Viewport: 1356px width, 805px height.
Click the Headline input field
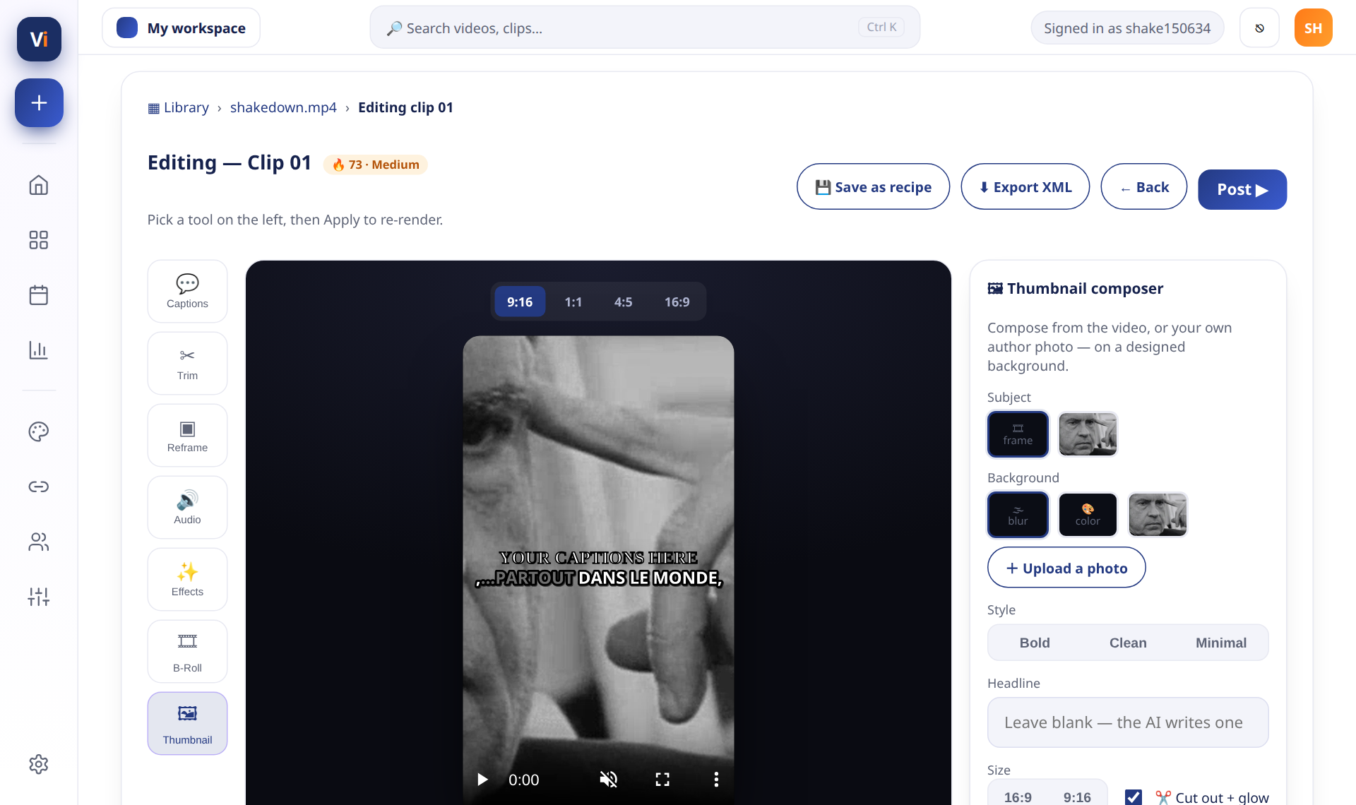tap(1128, 722)
